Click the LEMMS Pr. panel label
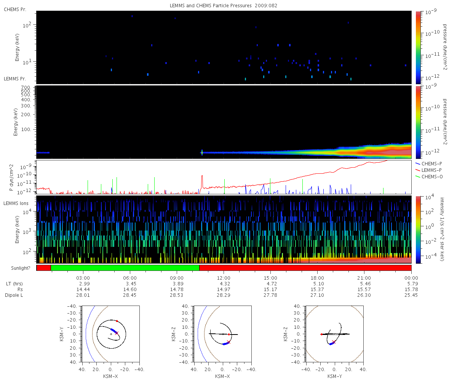Screen dimensions: 457x381 coord(15,79)
